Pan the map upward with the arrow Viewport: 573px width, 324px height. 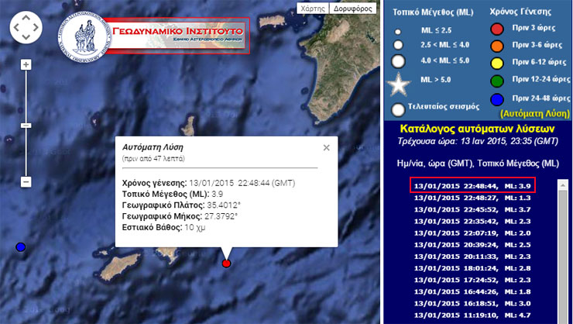(26, 18)
